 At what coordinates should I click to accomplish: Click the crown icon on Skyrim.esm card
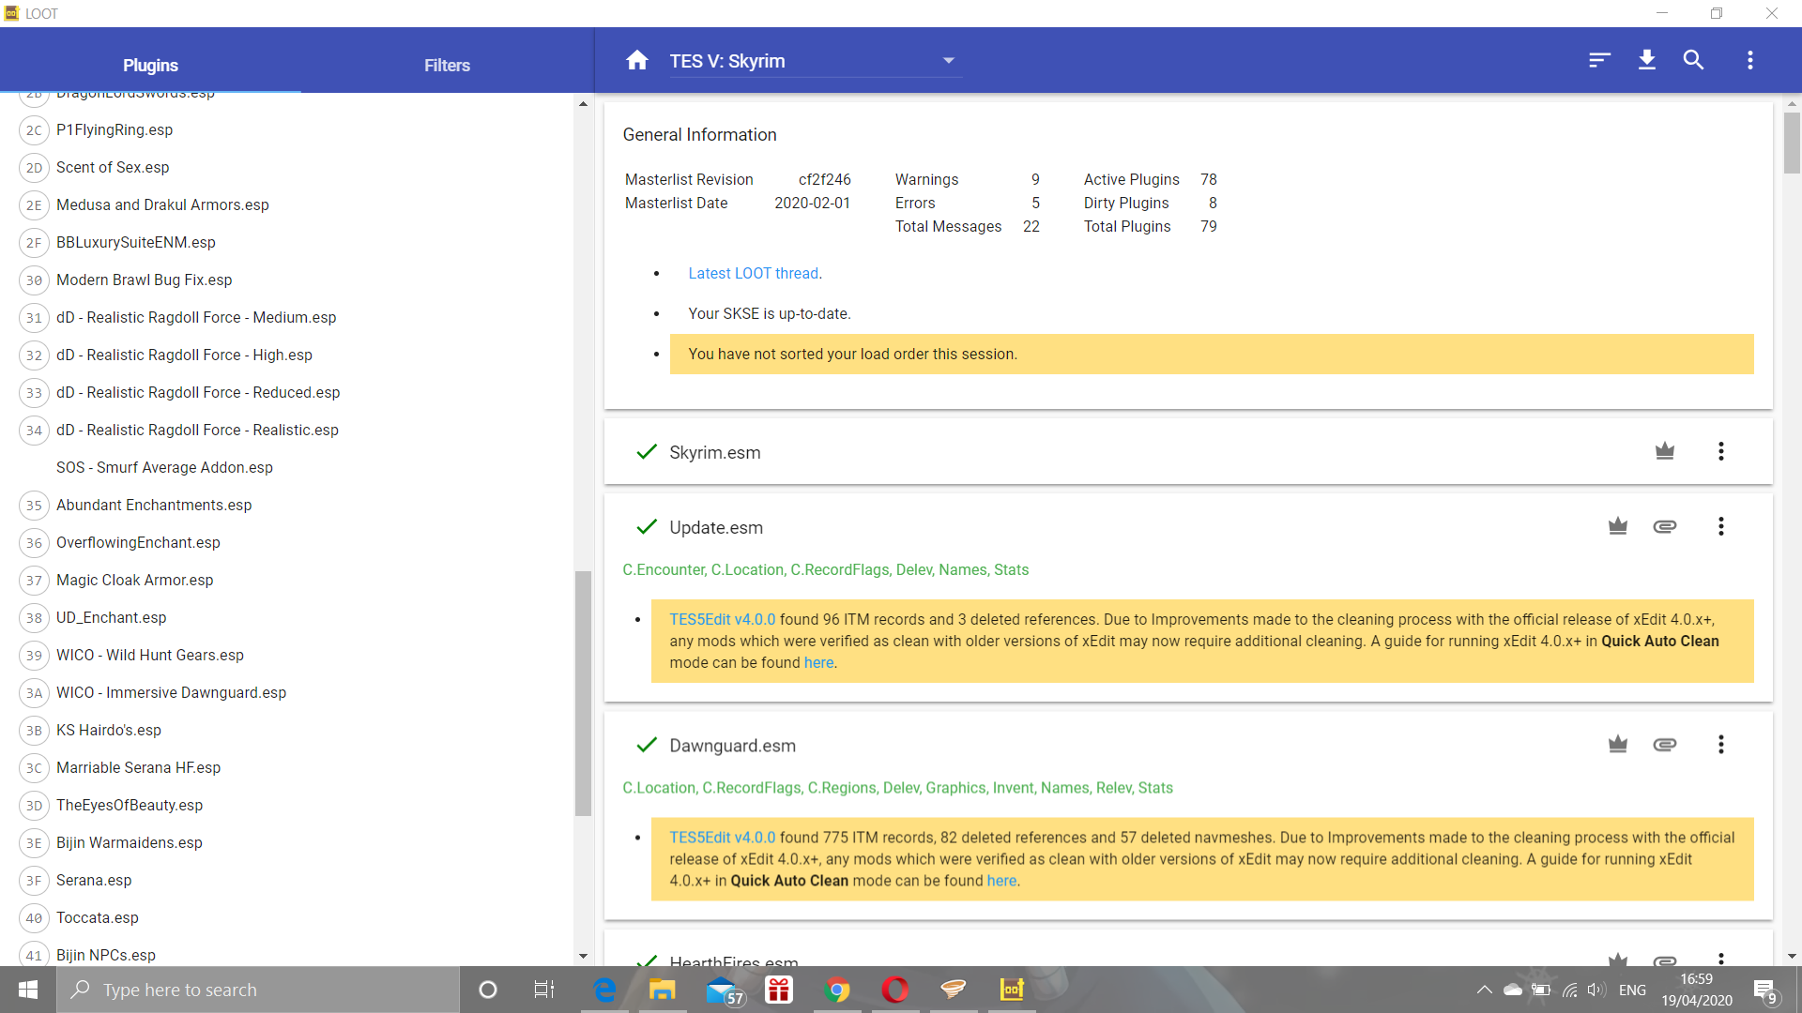[x=1665, y=451]
